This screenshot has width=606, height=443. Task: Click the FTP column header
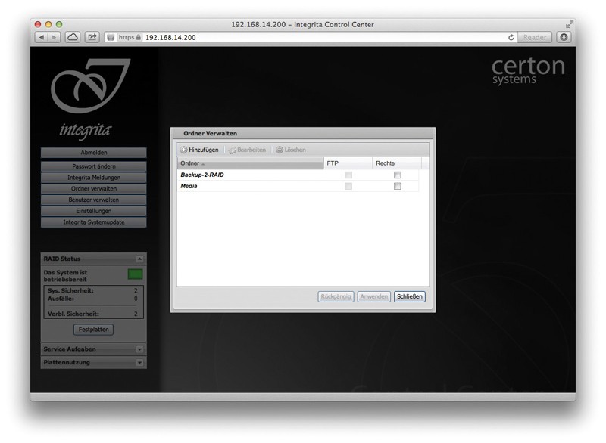[x=348, y=163]
